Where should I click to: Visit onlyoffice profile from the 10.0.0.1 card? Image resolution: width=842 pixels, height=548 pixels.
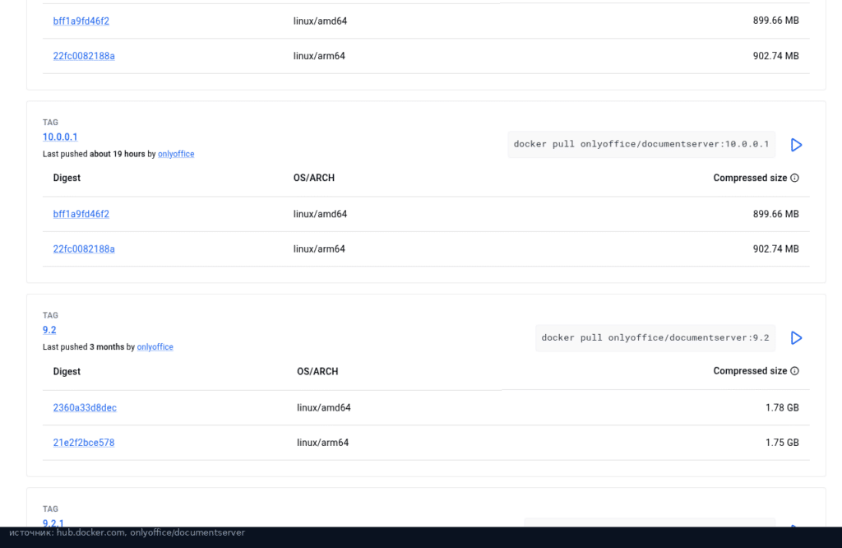coord(176,154)
